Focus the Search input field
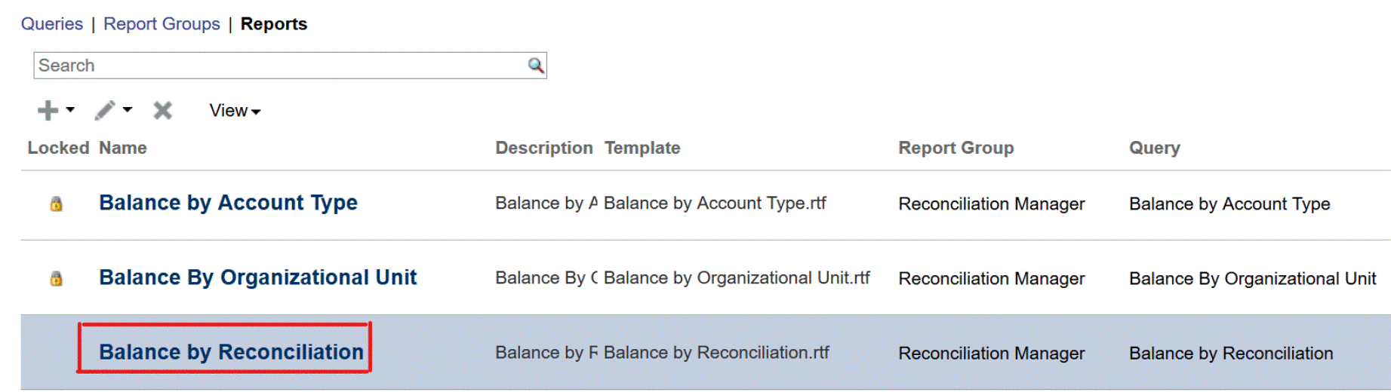Image resolution: width=1391 pixels, height=392 pixels. click(279, 66)
